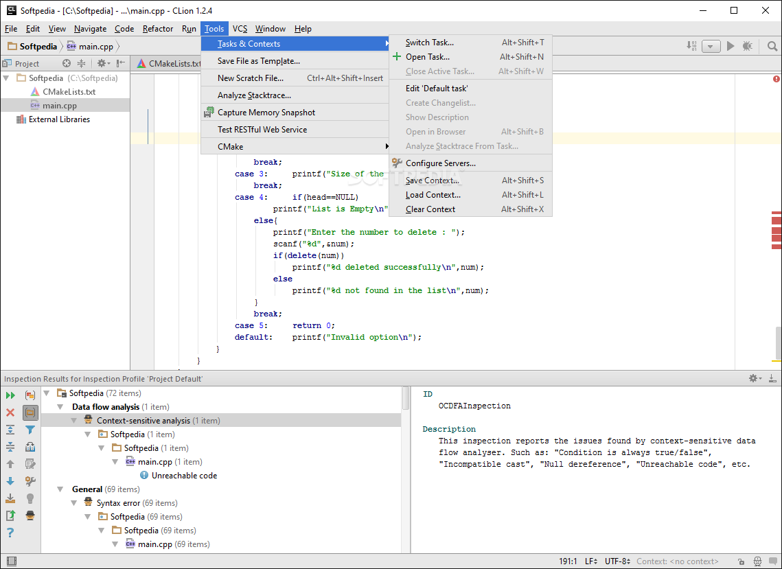Select Capture Memory Snapshot menu item
782x569 pixels.
295,112
